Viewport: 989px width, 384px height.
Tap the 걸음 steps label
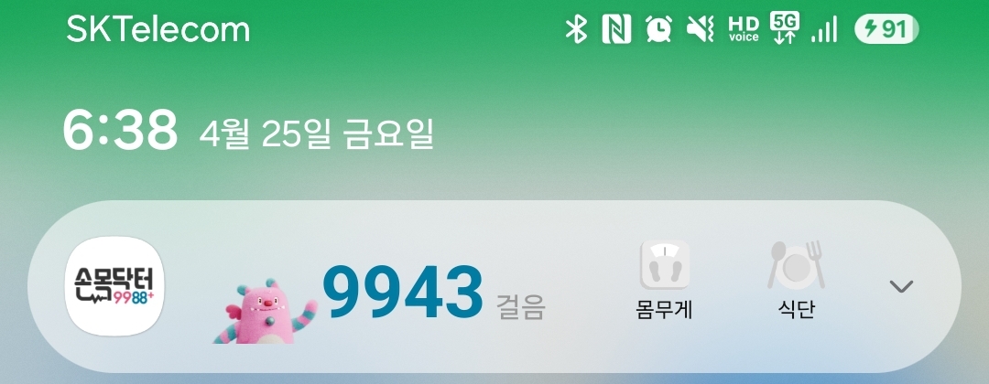tap(520, 306)
